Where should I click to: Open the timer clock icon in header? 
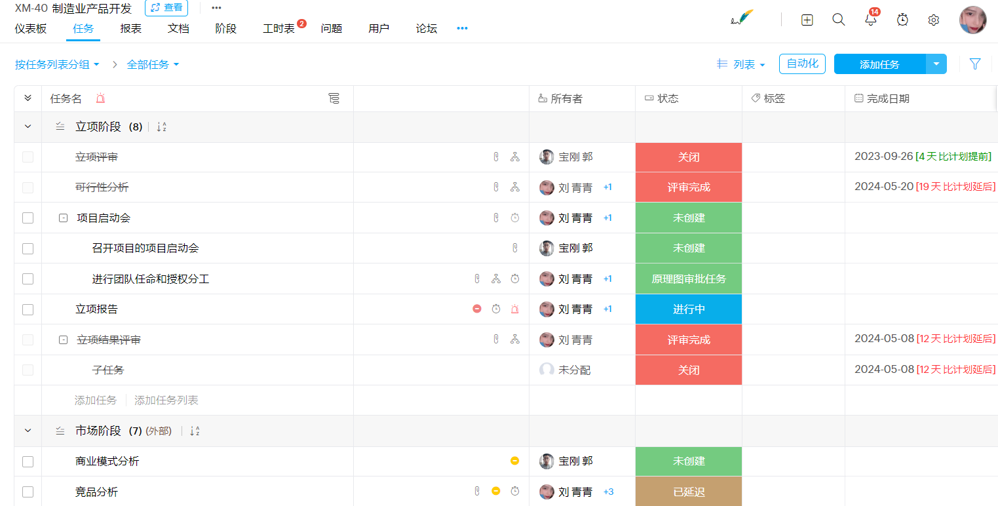pos(902,20)
